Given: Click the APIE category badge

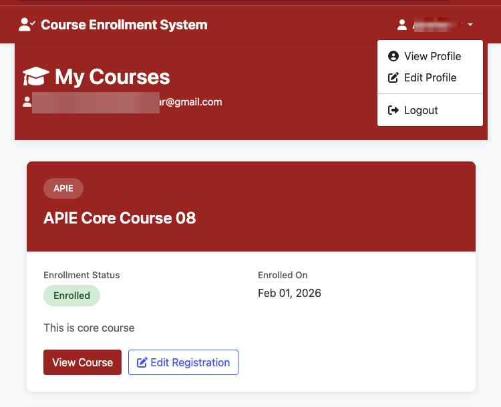Looking at the screenshot, I should tap(63, 188).
